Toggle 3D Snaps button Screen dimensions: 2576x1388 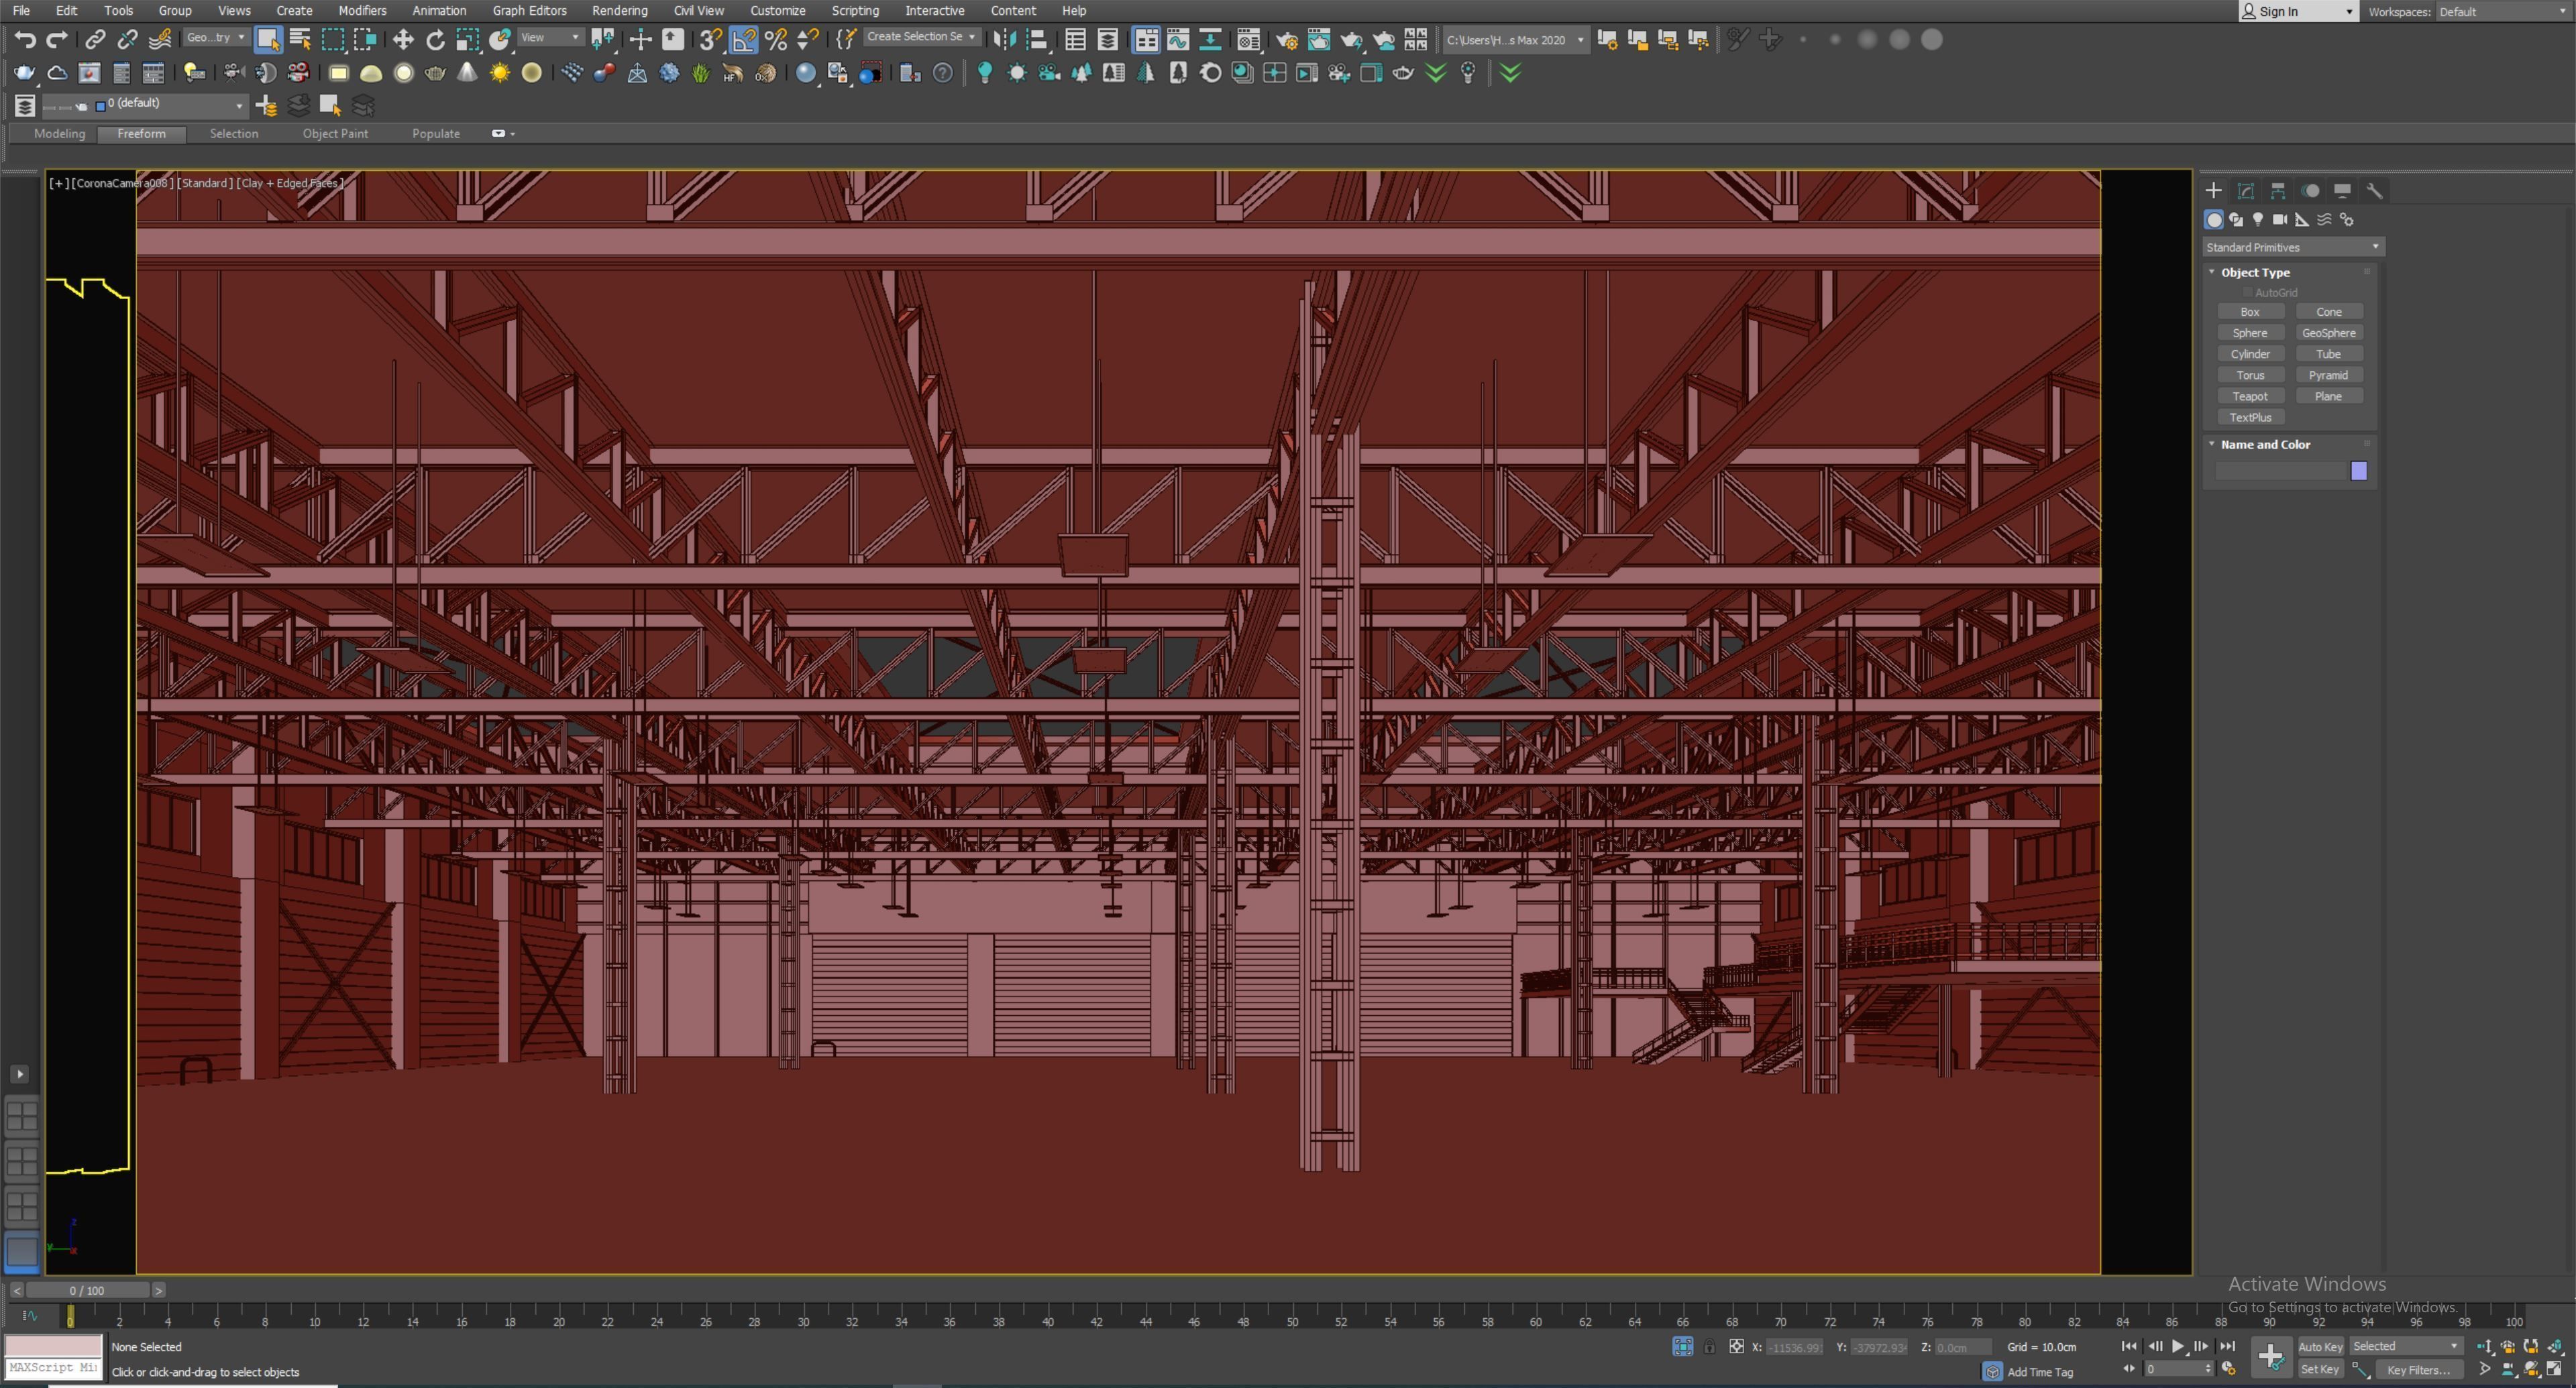coord(711,40)
